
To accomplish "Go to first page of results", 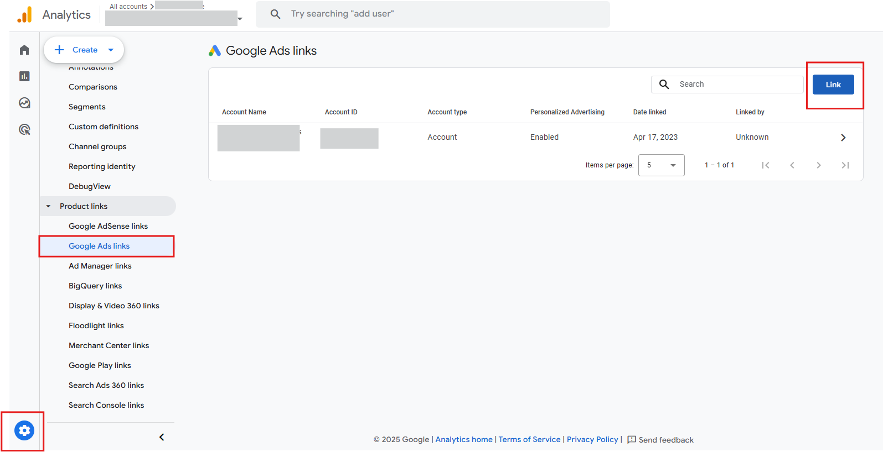I will [766, 165].
